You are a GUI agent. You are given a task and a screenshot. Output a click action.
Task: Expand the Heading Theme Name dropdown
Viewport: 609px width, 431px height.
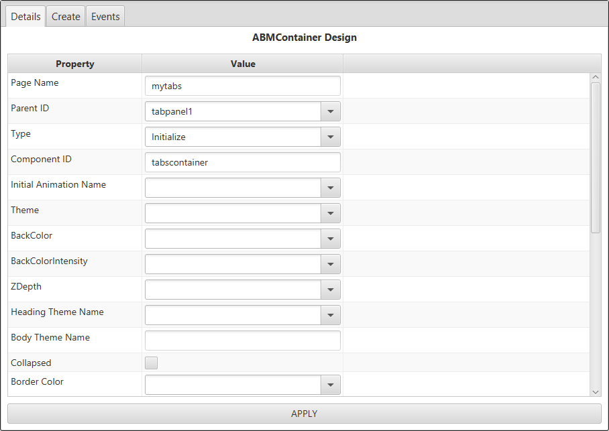pos(330,315)
